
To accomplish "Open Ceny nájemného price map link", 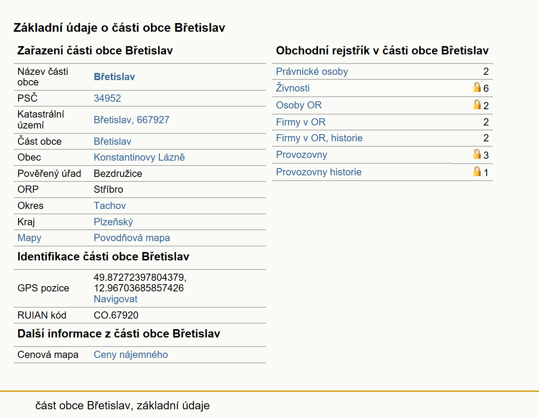I will click(x=131, y=355).
